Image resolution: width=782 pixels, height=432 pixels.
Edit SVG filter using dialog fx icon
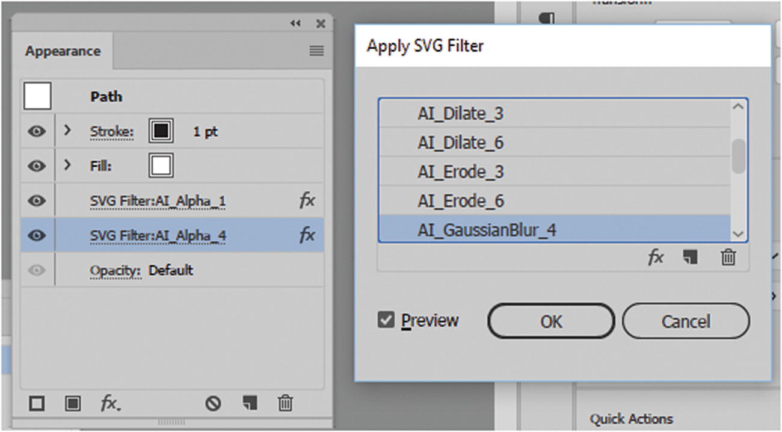coord(655,258)
